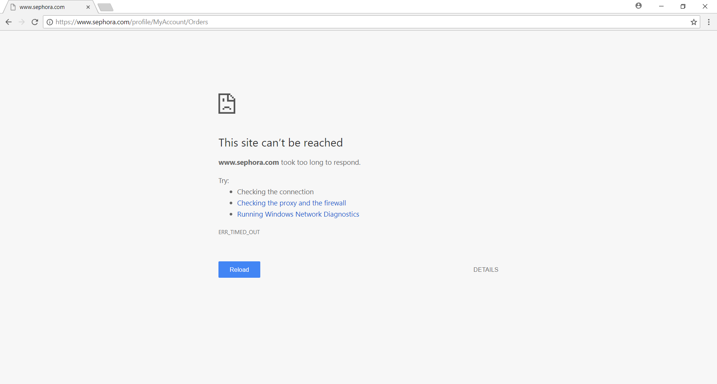Click the ERR_TIMED_OUT error code text
The width and height of the screenshot is (717, 384).
[239, 232]
